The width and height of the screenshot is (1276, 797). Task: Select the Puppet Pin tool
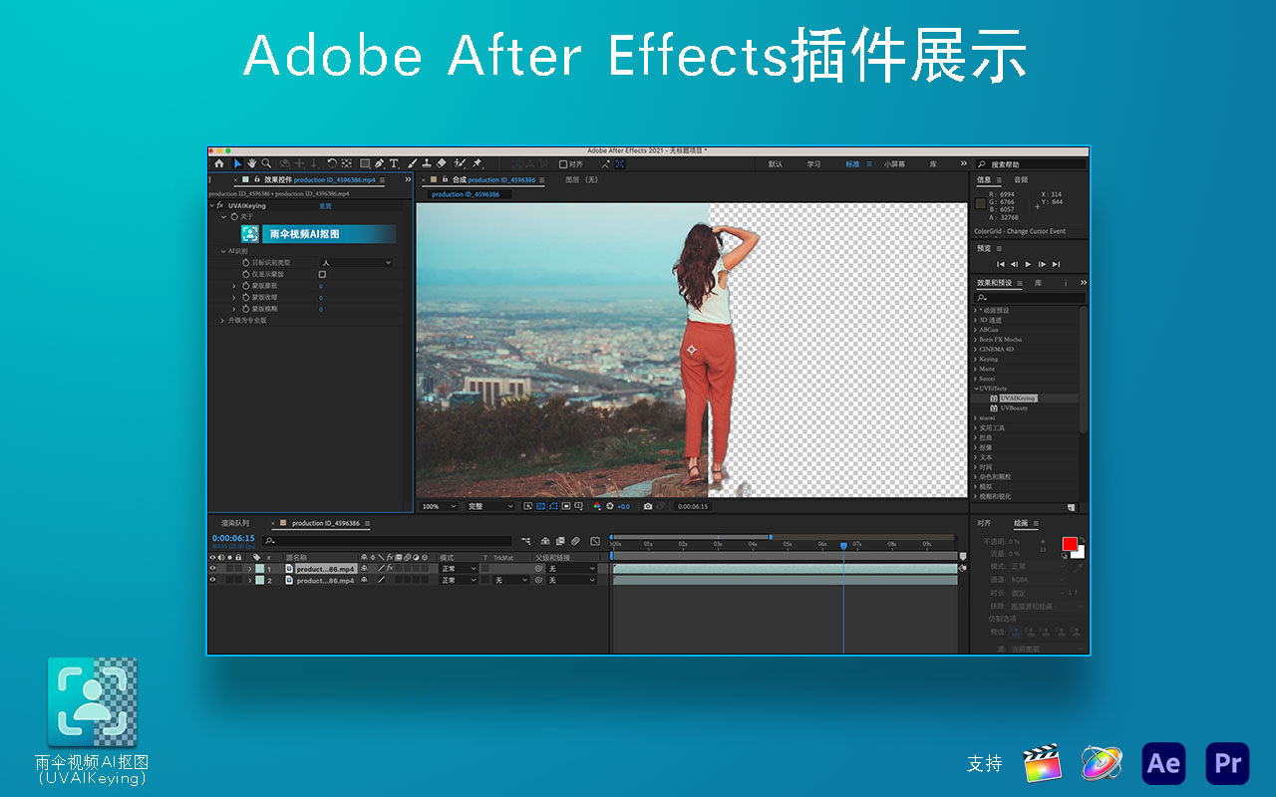click(478, 163)
